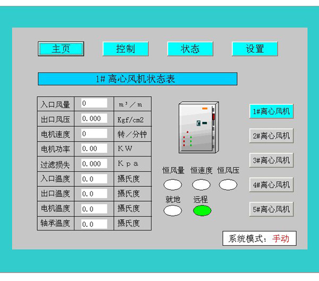The image size is (319, 281).
Task: Open the 主页 home tab
Action: [x=61, y=49]
